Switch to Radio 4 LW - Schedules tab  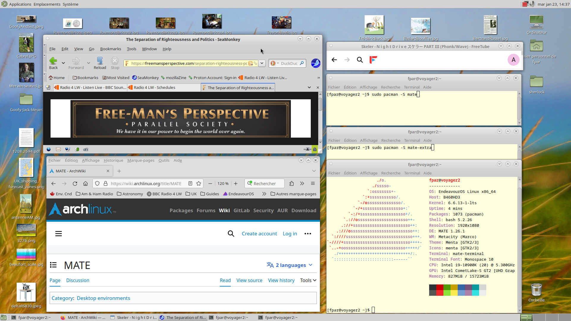pyautogui.click(x=154, y=87)
